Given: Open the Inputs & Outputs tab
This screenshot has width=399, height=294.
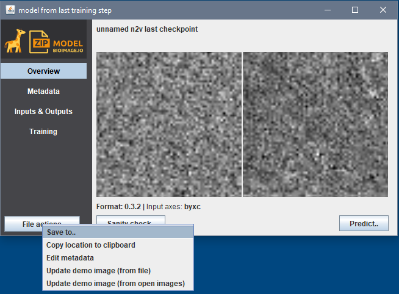Looking at the screenshot, I should tap(43, 112).
